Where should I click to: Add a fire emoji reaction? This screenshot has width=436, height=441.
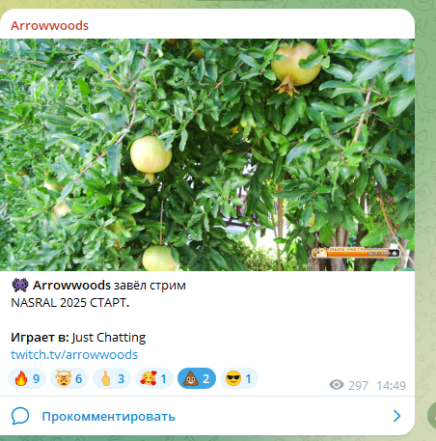[x=27, y=378]
